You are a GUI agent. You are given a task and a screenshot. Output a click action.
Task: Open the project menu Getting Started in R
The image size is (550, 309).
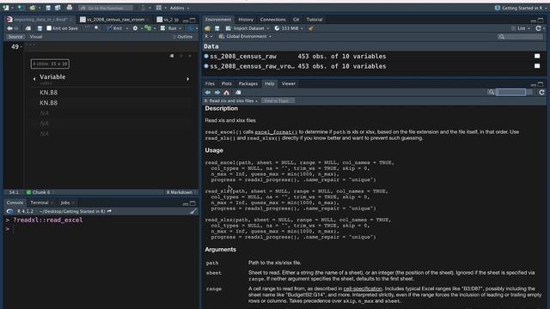[521, 8]
